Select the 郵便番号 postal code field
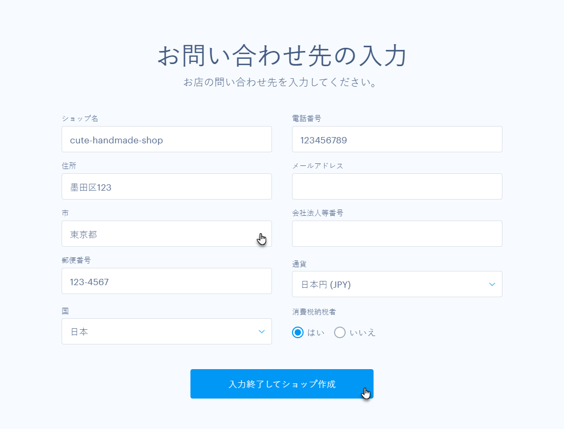Viewport: 564px width, 429px height. tap(167, 281)
